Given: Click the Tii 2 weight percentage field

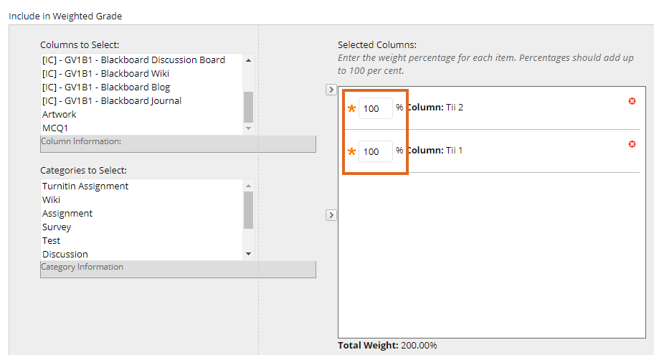Looking at the screenshot, I should click(x=375, y=108).
